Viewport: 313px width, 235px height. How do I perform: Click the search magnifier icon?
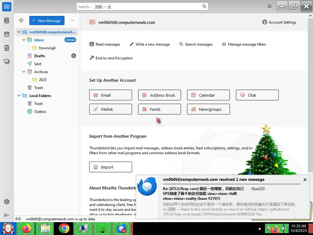click(x=204, y=6)
